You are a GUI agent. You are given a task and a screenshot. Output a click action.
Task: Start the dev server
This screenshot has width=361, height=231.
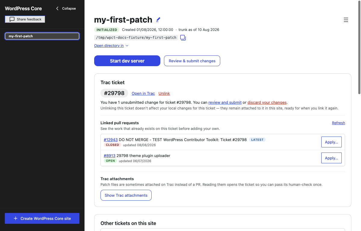coord(127,61)
